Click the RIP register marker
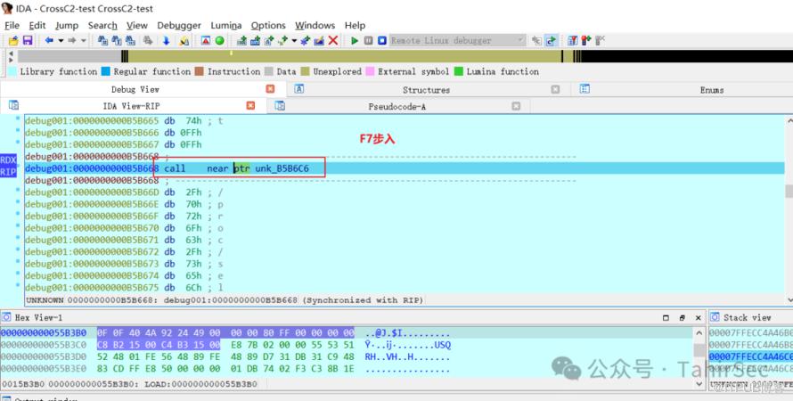 (8, 172)
